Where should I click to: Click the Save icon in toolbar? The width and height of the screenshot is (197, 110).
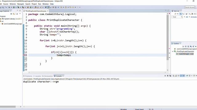pyautogui.click(x=1, y=7)
